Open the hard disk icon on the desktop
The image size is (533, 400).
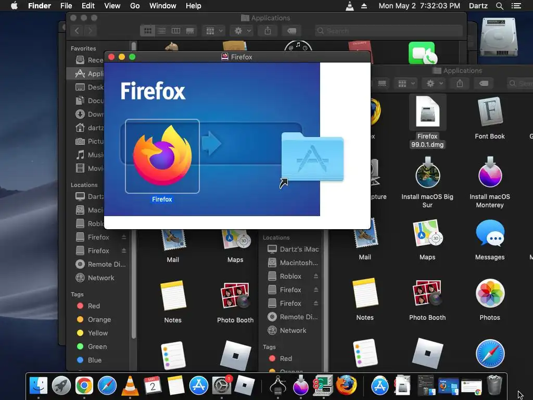tap(499, 37)
